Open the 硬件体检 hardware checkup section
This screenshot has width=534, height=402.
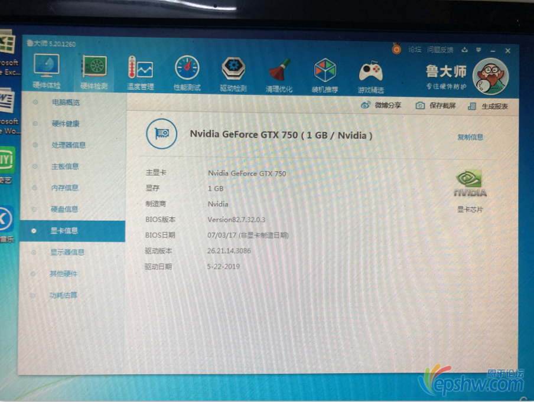click(47, 71)
